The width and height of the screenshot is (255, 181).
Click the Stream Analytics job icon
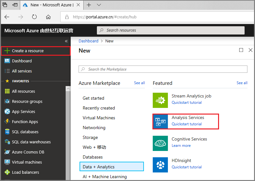click(160, 100)
